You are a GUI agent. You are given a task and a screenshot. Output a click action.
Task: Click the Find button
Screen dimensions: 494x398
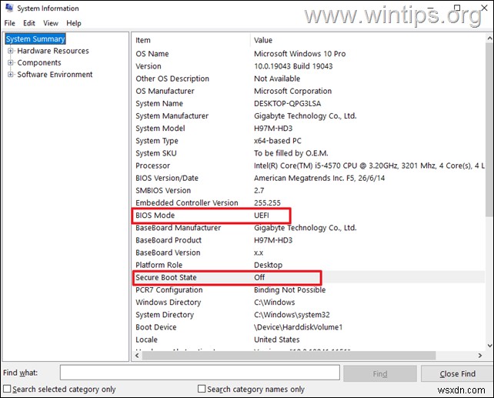tap(380, 373)
